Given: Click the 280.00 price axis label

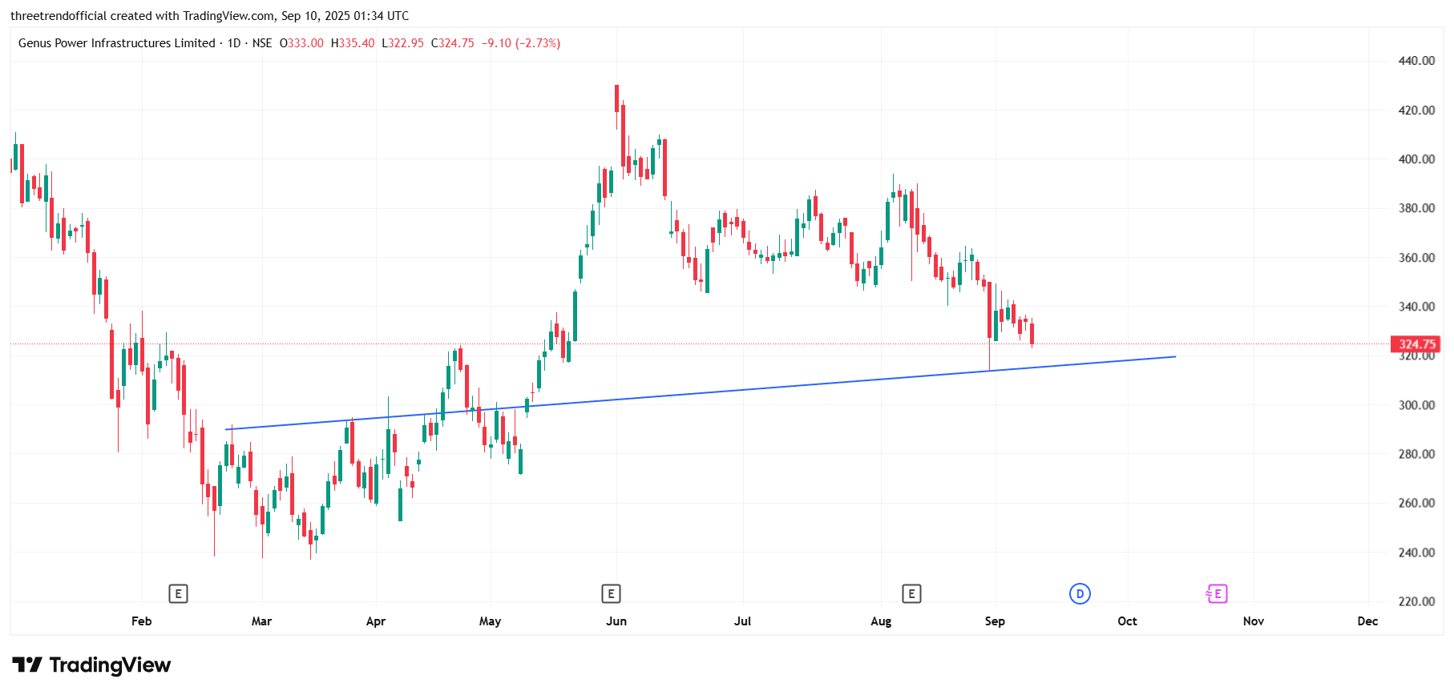Looking at the screenshot, I should point(1416,454).
